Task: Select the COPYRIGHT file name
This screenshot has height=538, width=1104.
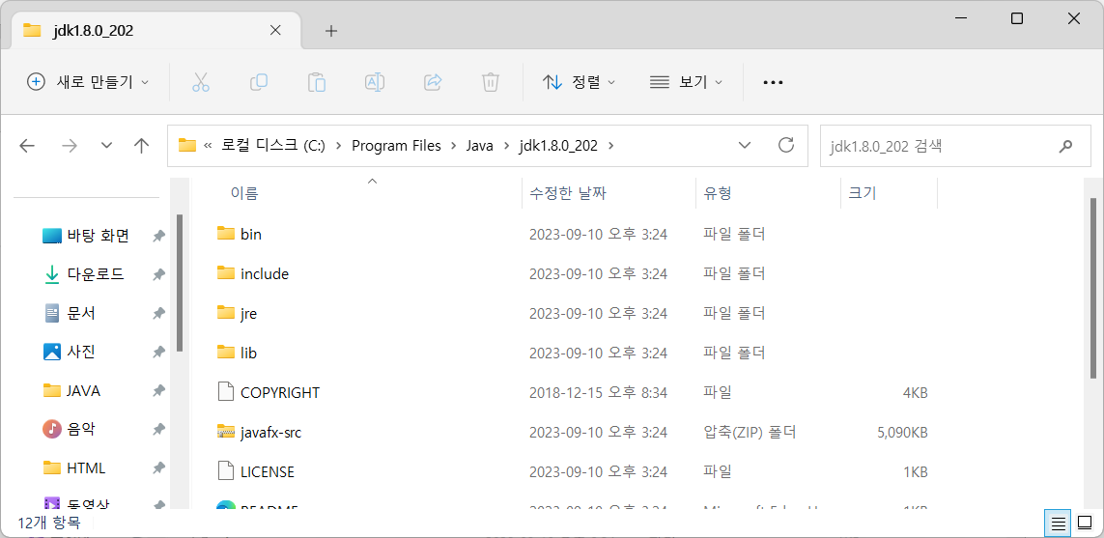Action: [x=280, y=393]
